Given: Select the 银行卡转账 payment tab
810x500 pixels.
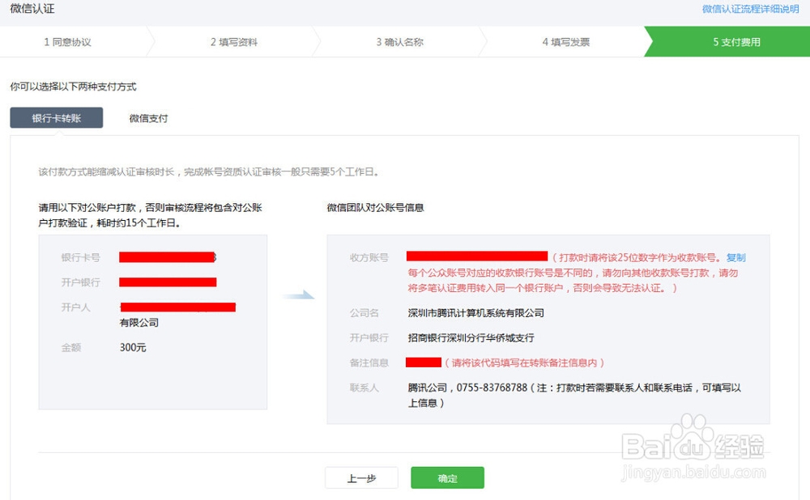Looking at the screenshot, I should (x=56, y=117).
